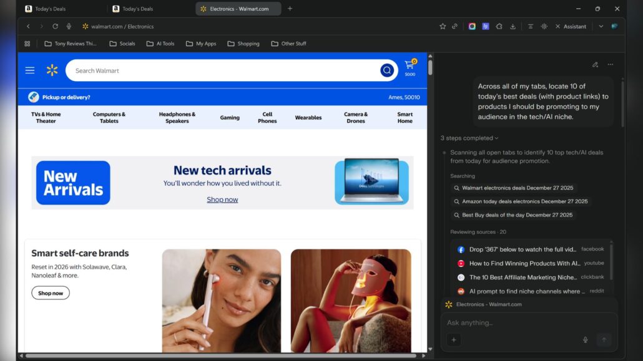The height and width of the screenshot is (361, 643).
Task: Open the Cell Phones category
Action: click(267, 118)
